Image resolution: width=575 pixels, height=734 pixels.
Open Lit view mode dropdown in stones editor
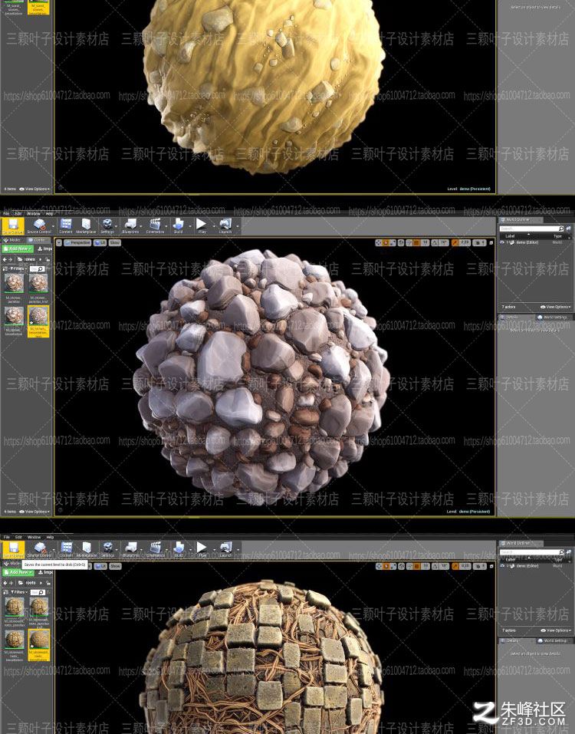(100, 243)
